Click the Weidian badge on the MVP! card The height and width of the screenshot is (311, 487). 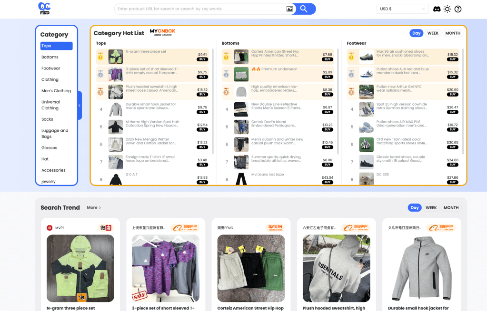click(105, 228)
